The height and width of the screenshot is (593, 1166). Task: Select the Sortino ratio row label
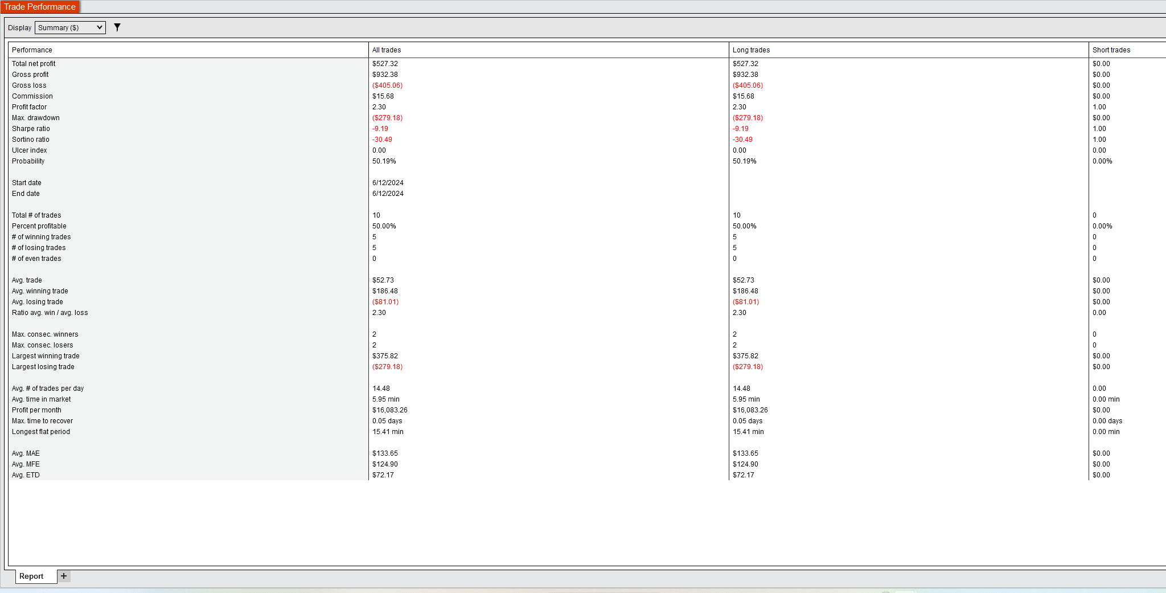(x=31, y=140)
